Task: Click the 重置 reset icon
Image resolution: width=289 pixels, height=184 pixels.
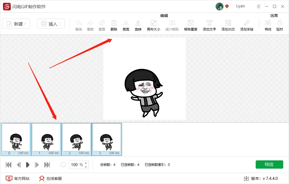Action: pos(102,23)
